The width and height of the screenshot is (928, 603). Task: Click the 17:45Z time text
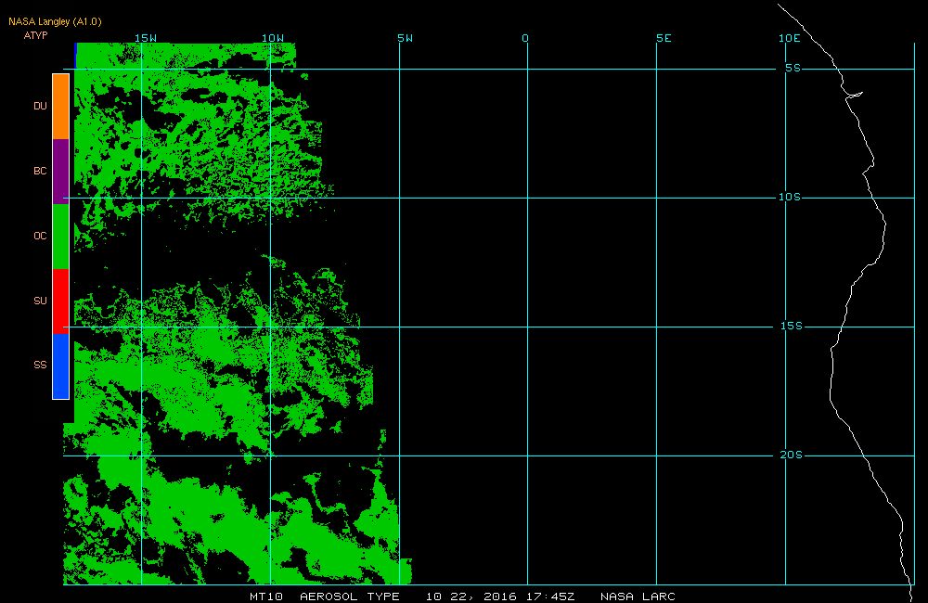point(550,597)
